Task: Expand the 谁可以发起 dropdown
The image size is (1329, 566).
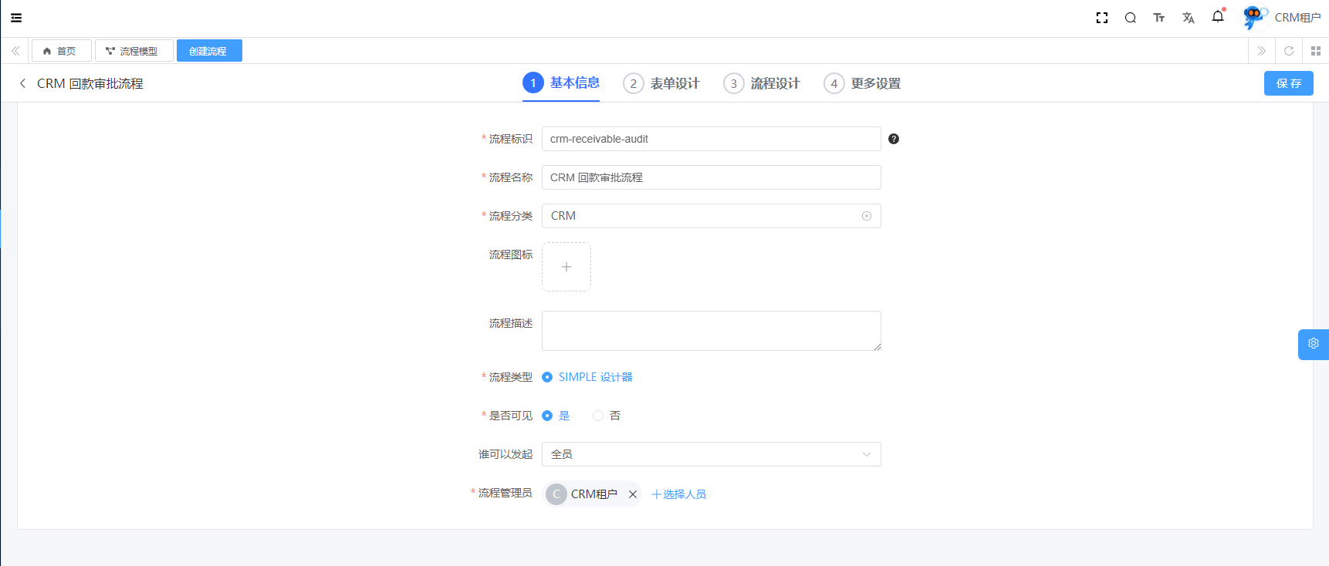Action: point(711,454)
